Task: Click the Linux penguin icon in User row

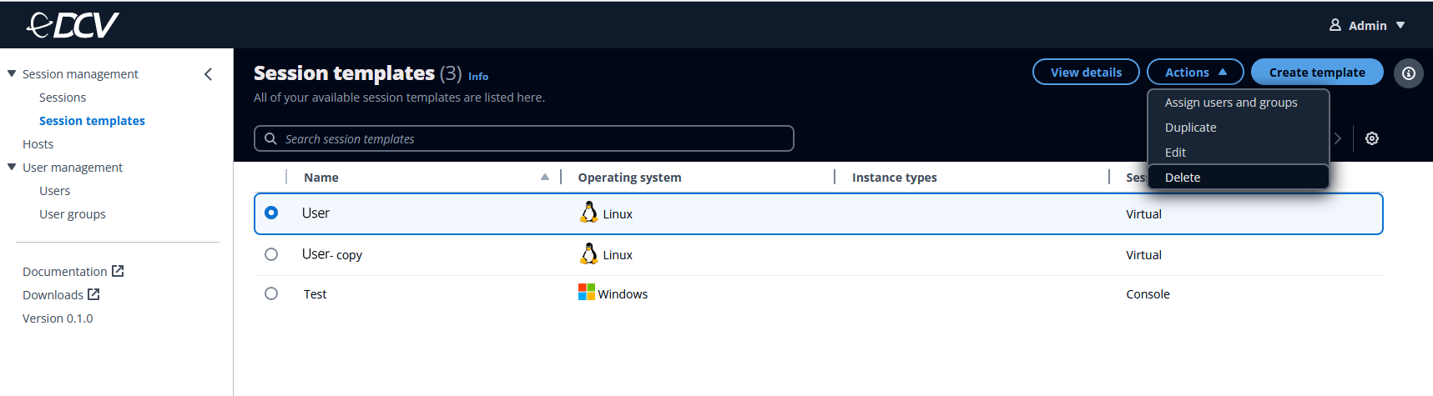Action: click(x=588, y=213)
